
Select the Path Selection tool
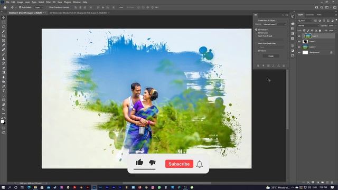click(4, 96)
